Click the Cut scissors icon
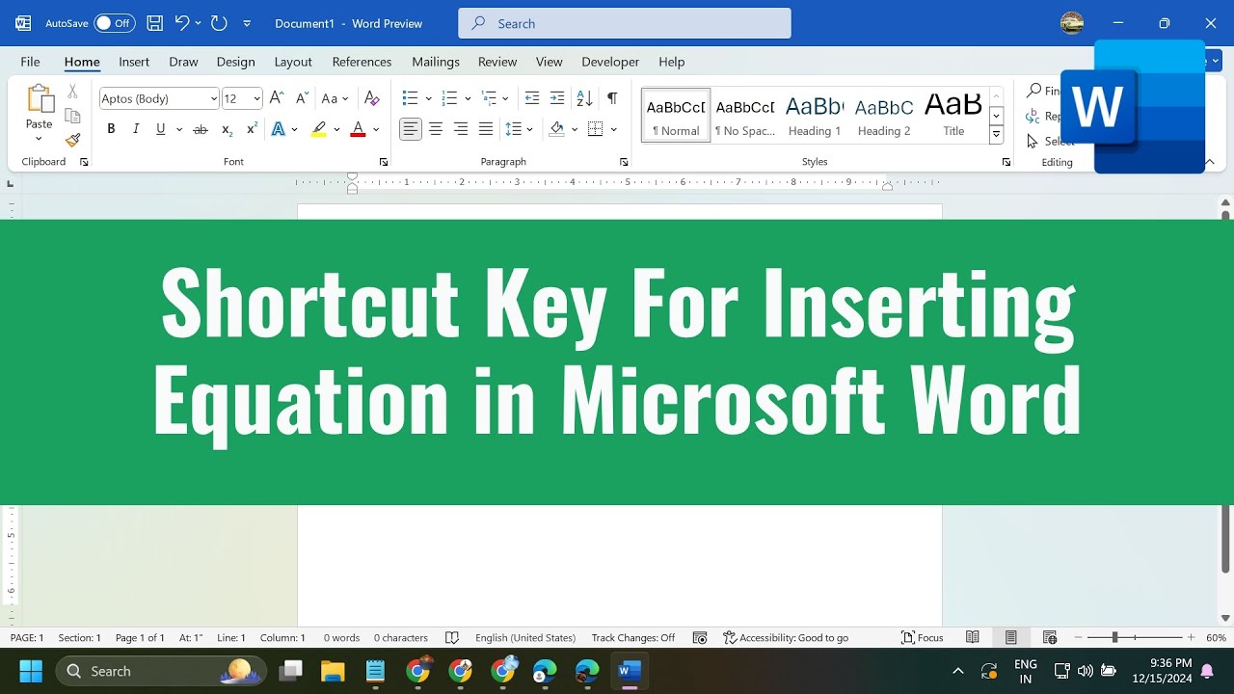This screenshot has height=694, width=1234. pos(72,92)
